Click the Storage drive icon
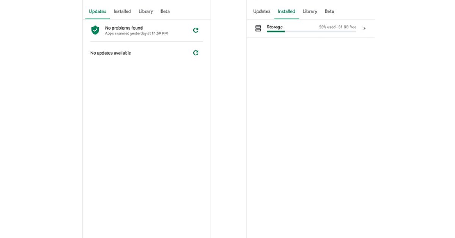The height and width of the screenshot is (238, 455). coord(258,28)
